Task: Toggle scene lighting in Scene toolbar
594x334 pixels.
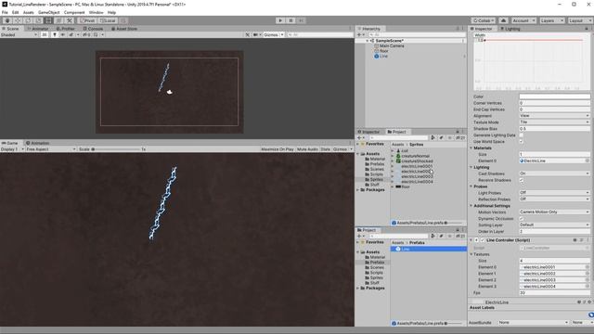Action: click(55, 34)
